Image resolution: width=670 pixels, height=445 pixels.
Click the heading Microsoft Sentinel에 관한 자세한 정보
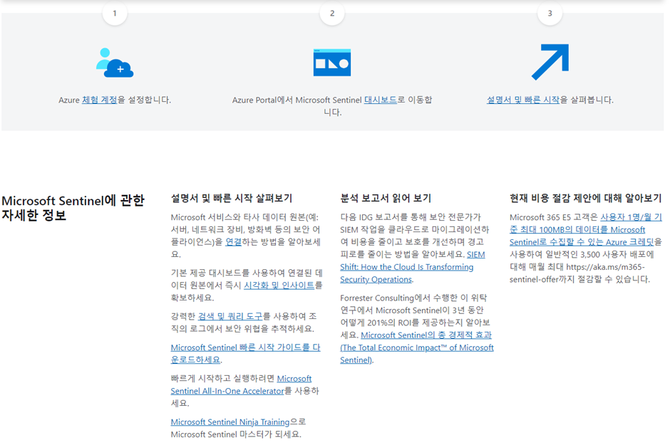(x=73, y=208)
